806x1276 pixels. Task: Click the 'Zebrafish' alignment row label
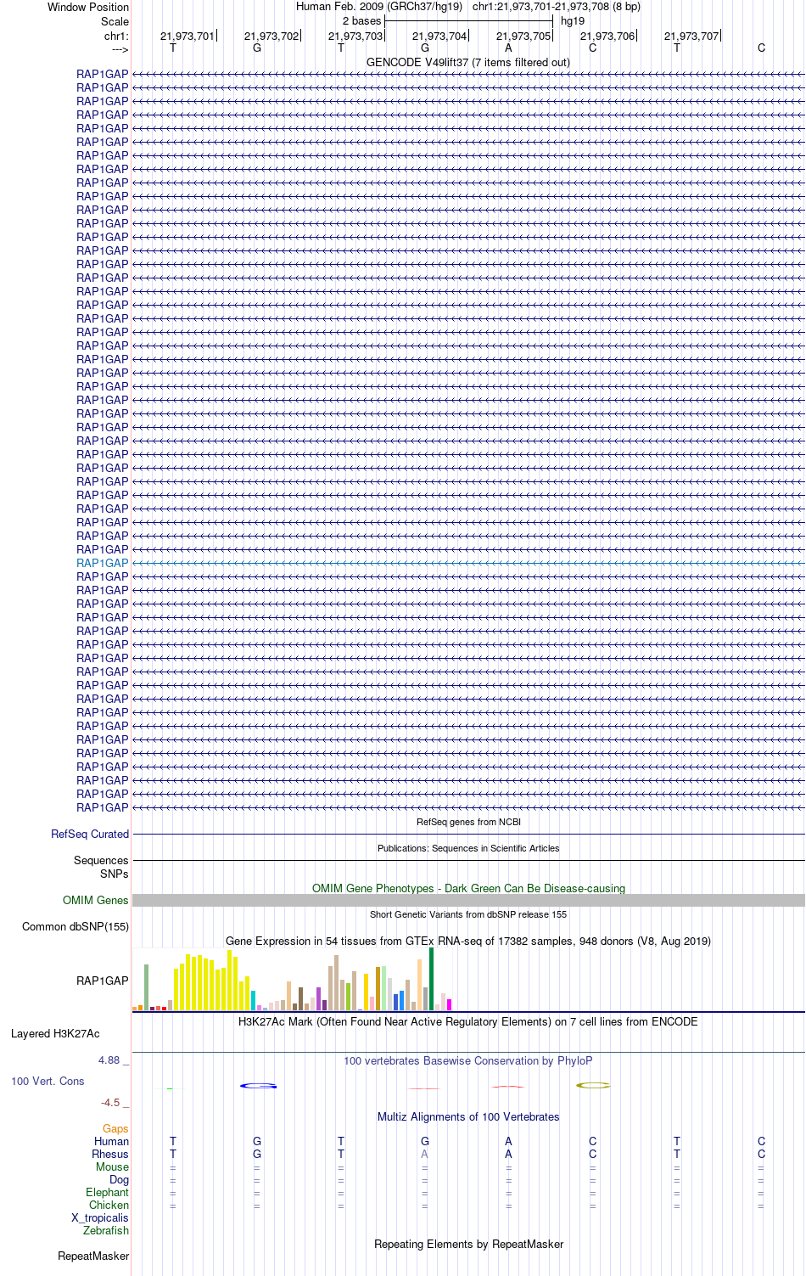[x=106, y=1231]
